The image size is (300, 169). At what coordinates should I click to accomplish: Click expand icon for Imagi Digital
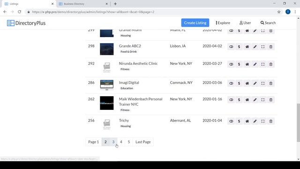point(263,84)
